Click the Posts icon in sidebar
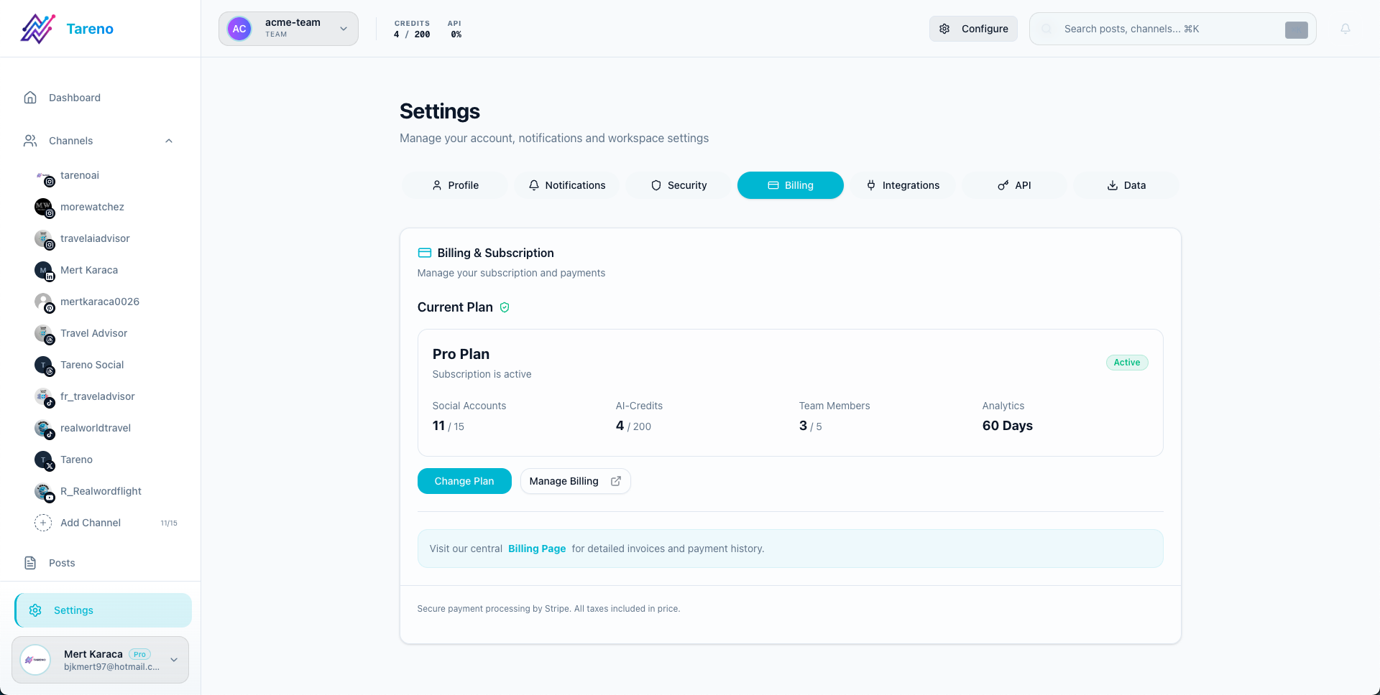 (29, 563)
